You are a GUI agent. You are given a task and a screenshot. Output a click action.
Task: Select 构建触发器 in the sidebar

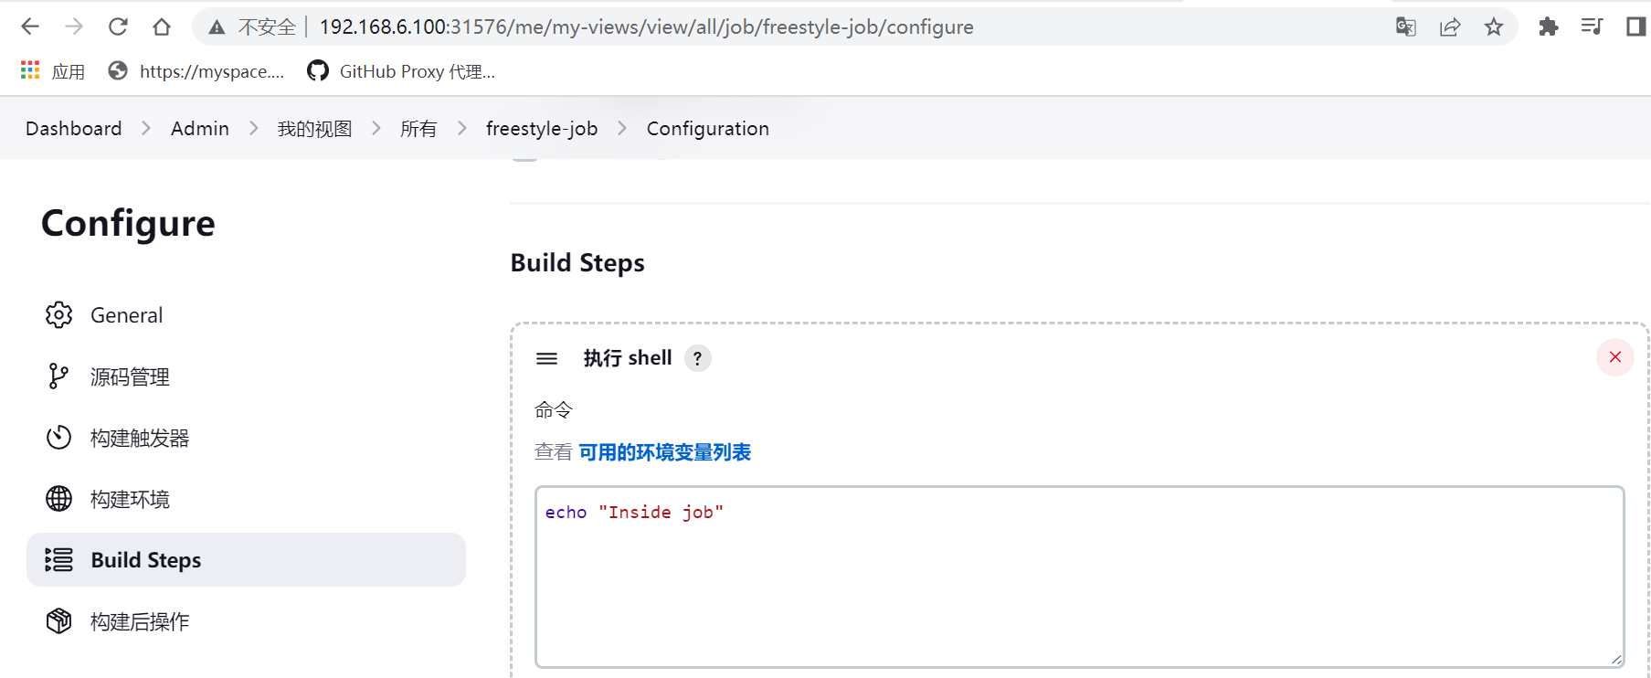246,438
